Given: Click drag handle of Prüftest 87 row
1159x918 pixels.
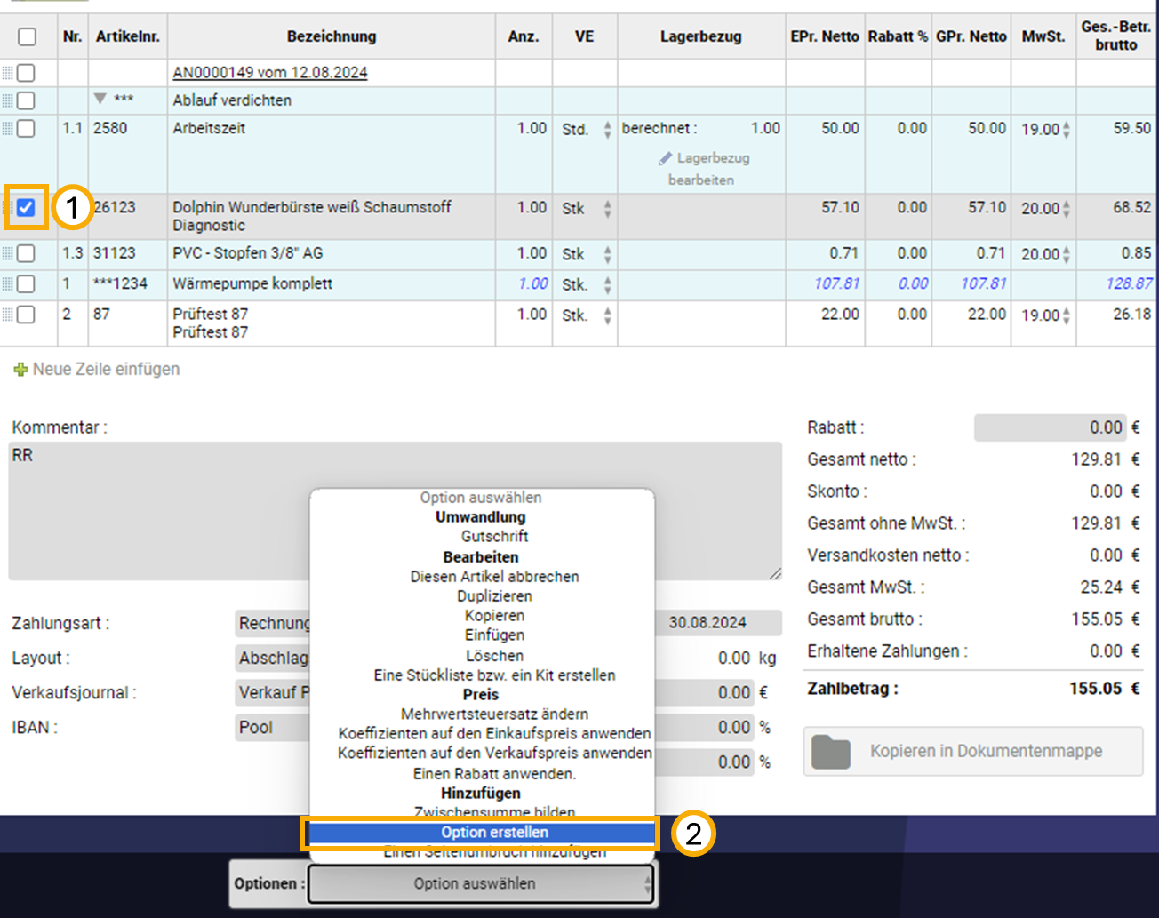Looking at the screenshot, I should point(7,315).
